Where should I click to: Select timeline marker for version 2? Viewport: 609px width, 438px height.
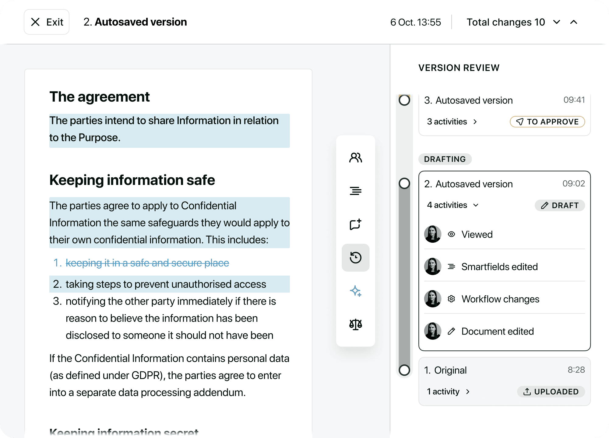tap(404, 183)
